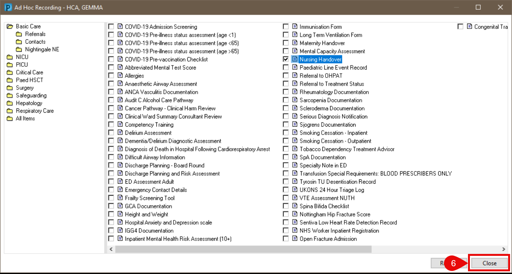Click the document icon beside Height and Weight
Image resolution: width=512 pixels, height=274 pixels.
(x=120, y=214)
